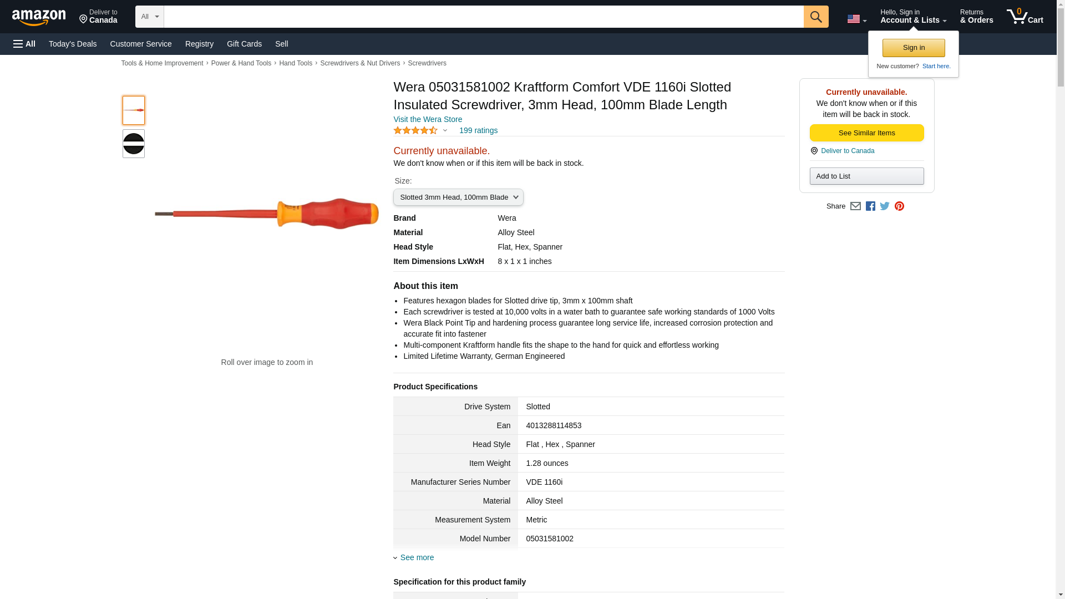Click into the Amazon search field
Image resolution: width=1065 pixels, height=599 pixels.
pyautogui.click(x=483, y=17)
